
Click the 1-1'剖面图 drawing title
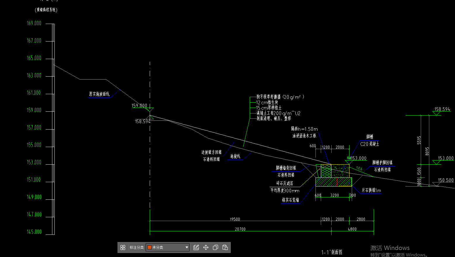(332, 252)
